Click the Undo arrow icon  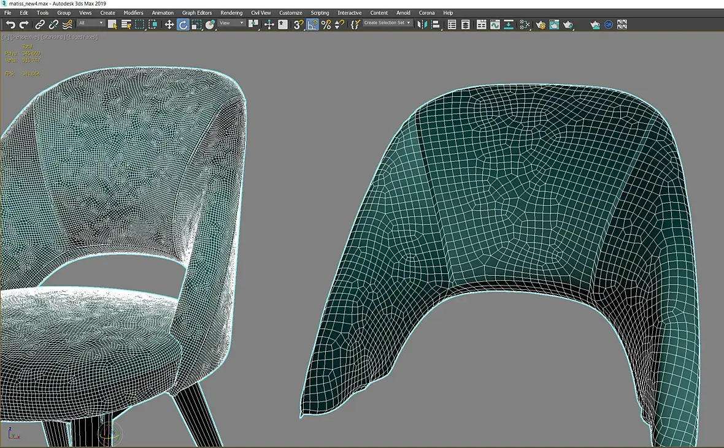coord(10,25)
